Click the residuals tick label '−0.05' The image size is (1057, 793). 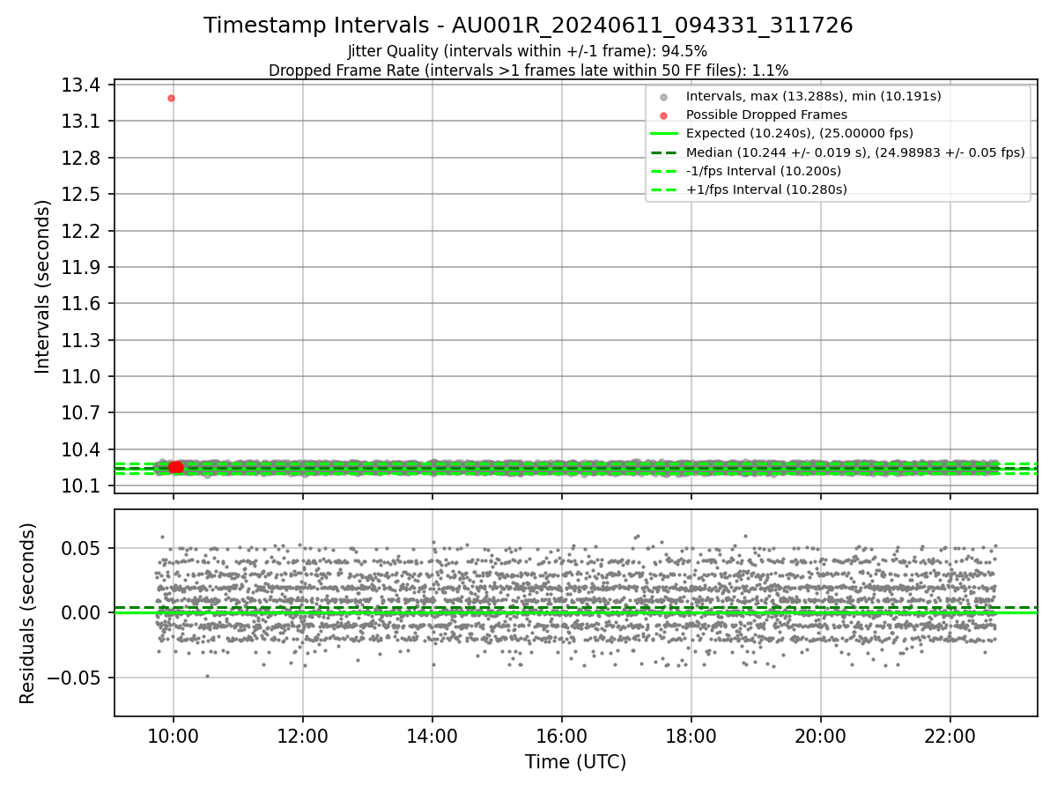72,678
